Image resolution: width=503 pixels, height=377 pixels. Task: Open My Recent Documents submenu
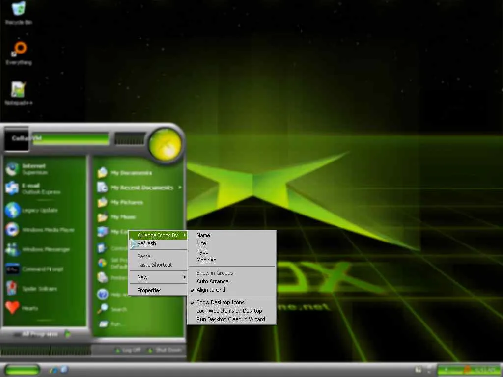point(140,188)
